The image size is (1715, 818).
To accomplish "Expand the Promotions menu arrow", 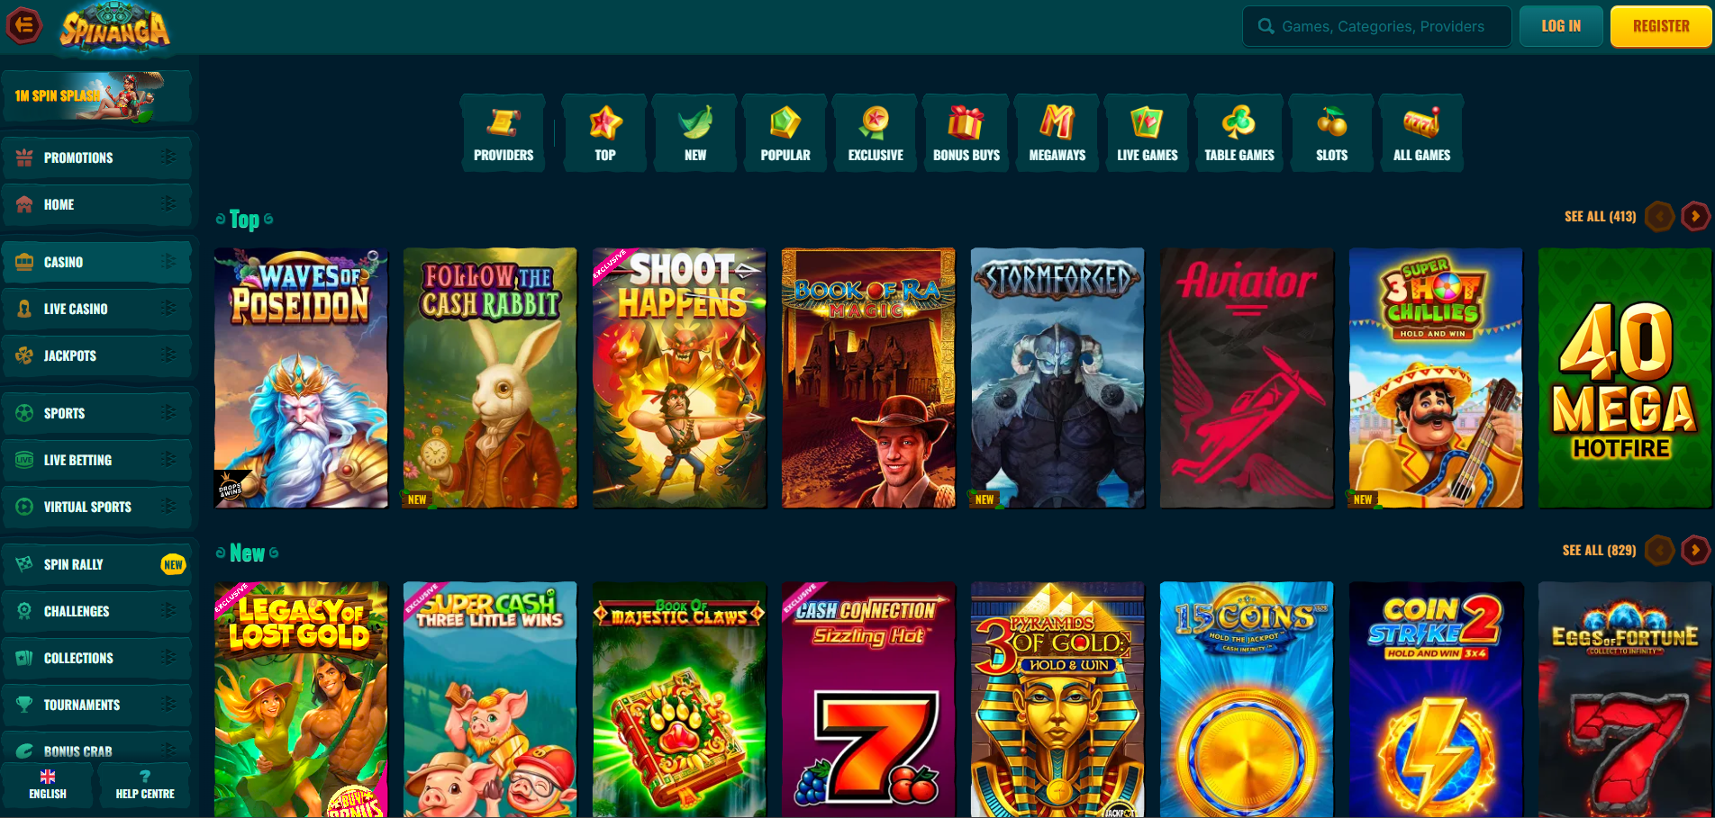I will click(x=168, y=157).
